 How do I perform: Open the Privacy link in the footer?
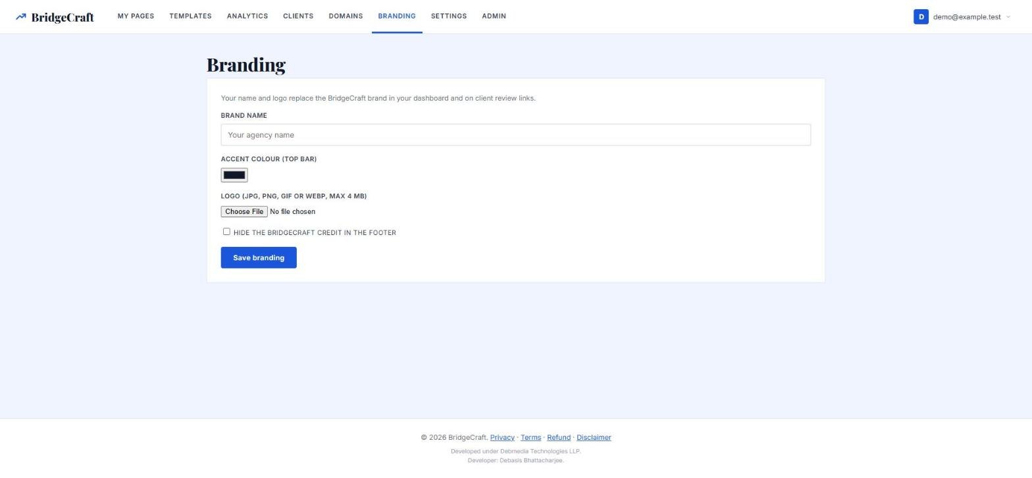coord(502,438)
